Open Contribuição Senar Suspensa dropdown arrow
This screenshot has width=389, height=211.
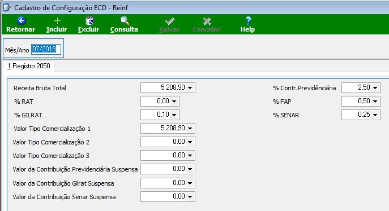pos(190,197)
